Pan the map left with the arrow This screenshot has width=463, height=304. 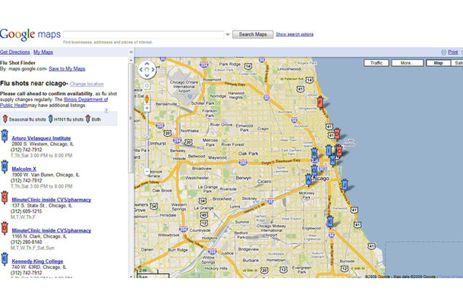pyautogui.click(x=141, y=70)
